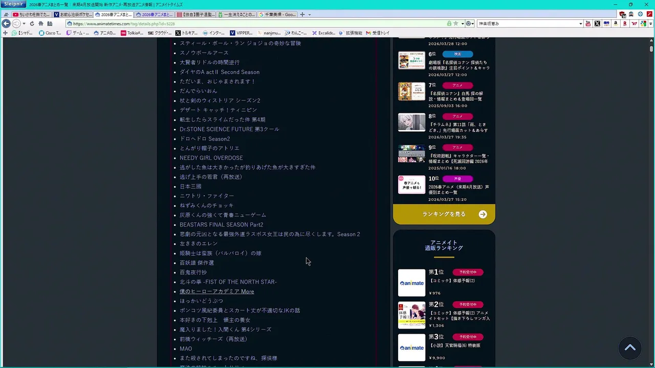Image resolution: width=655 pixels, height=368 pixels.
Task: Switch to the ちいかわ YouTube tab
Action: 32,14
